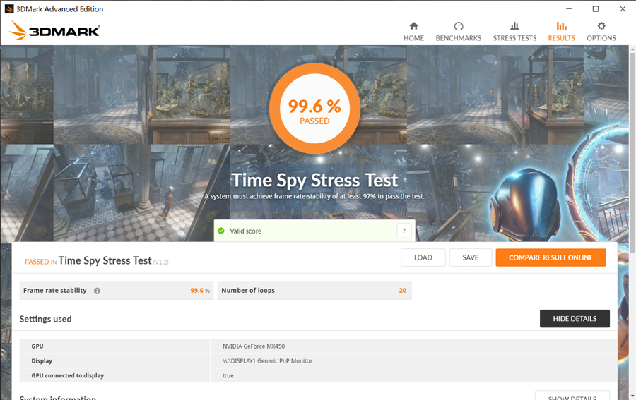Click the Number of loops value 20
Viewport: 636px width, 400px height.
tap(402, 291)
